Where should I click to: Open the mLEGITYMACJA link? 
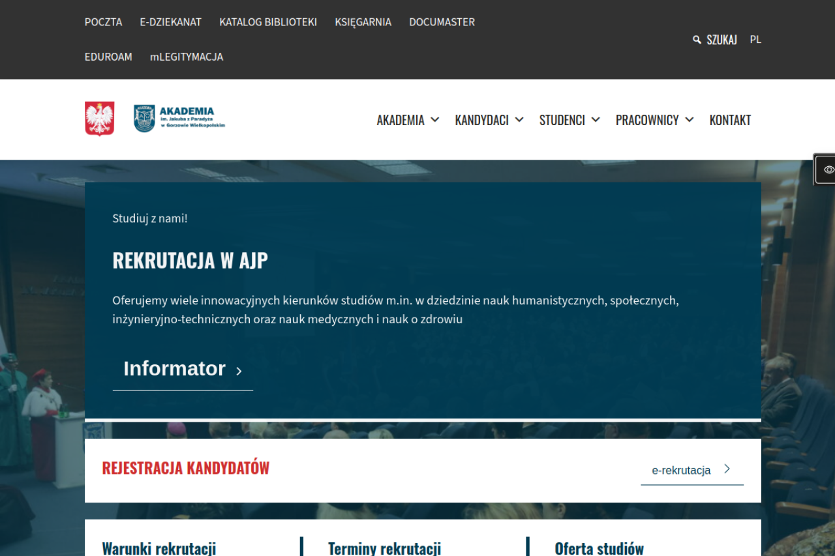tap(187, 57)
